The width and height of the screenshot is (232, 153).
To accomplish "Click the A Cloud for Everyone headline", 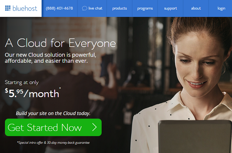I will [60, 43].
